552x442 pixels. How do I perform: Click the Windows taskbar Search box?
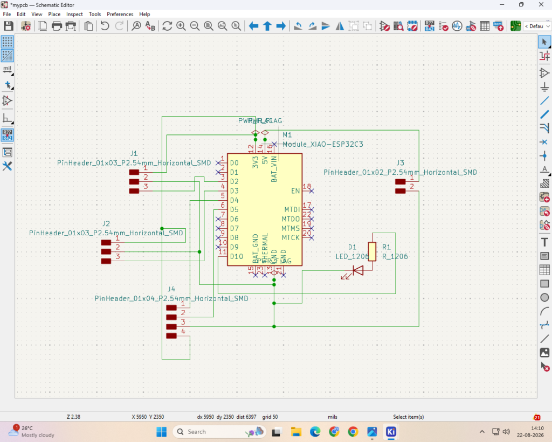[x=219, y=432]
